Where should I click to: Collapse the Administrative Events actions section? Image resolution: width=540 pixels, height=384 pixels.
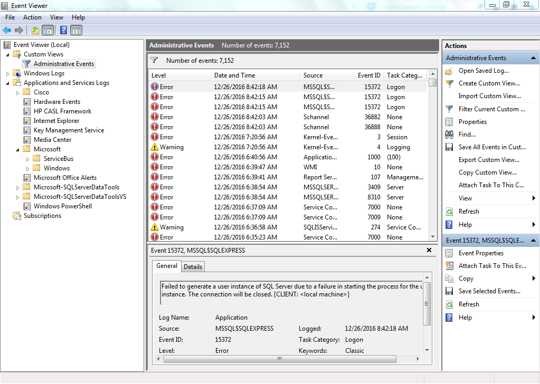click(533, 58)
